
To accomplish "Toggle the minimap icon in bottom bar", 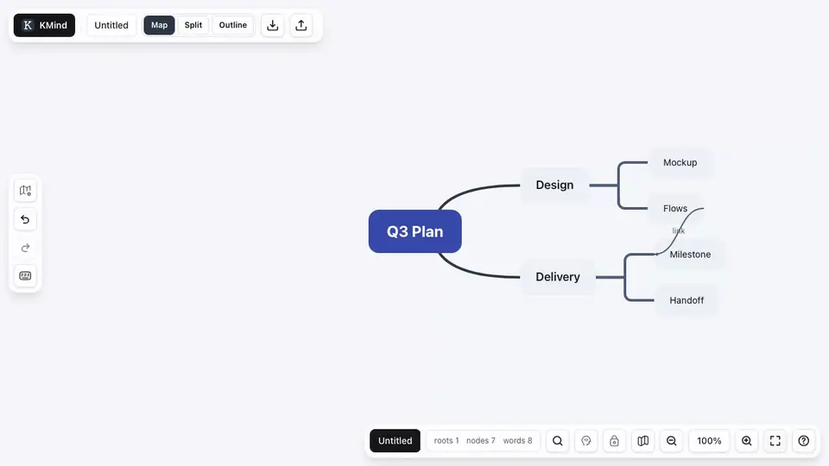I will pos(642,441).
